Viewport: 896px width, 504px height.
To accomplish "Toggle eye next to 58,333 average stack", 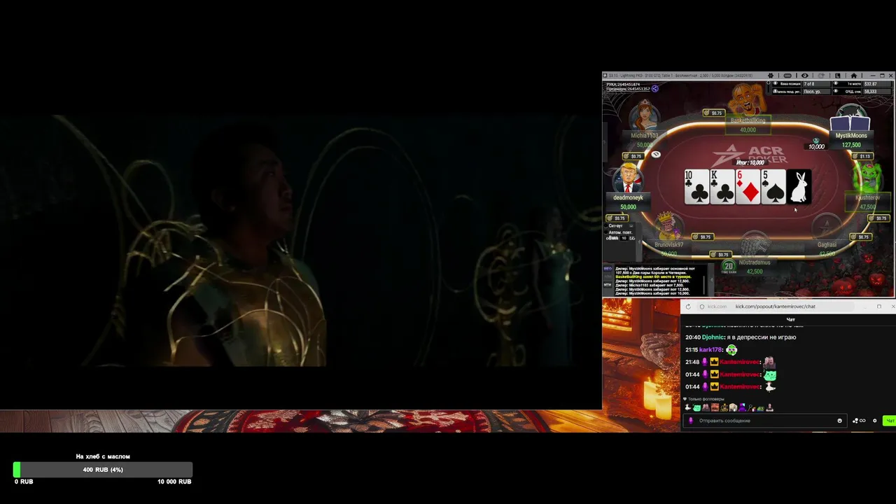I will point(836,91).
